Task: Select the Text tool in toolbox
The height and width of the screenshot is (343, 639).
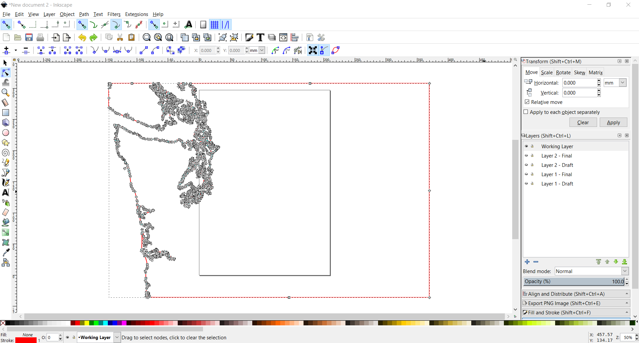Action: [x=6, y=192]
